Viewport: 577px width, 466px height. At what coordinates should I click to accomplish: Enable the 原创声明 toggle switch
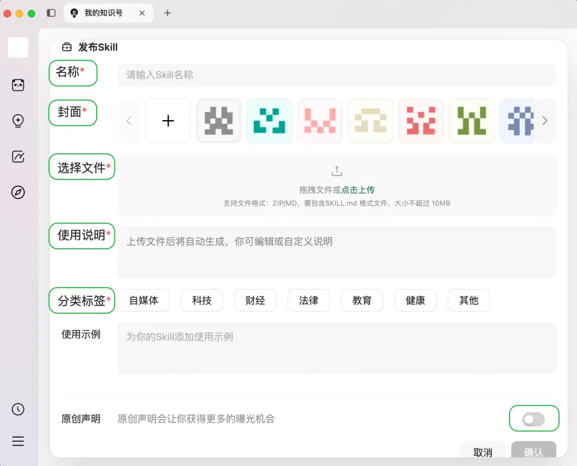pos(534,419)
